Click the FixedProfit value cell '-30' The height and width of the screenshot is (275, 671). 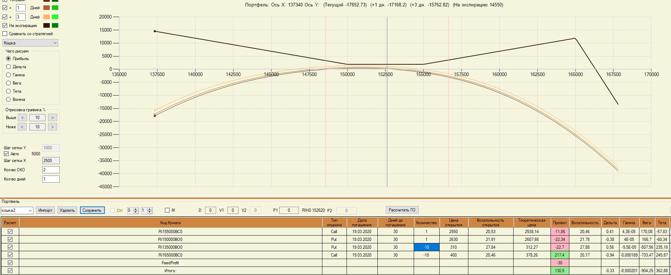560,263
